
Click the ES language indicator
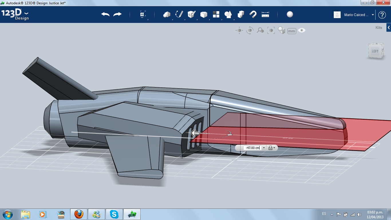[x=324, y=214]
